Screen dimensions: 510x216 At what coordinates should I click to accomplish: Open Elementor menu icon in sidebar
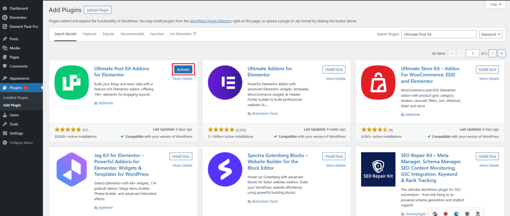point(4,17)
